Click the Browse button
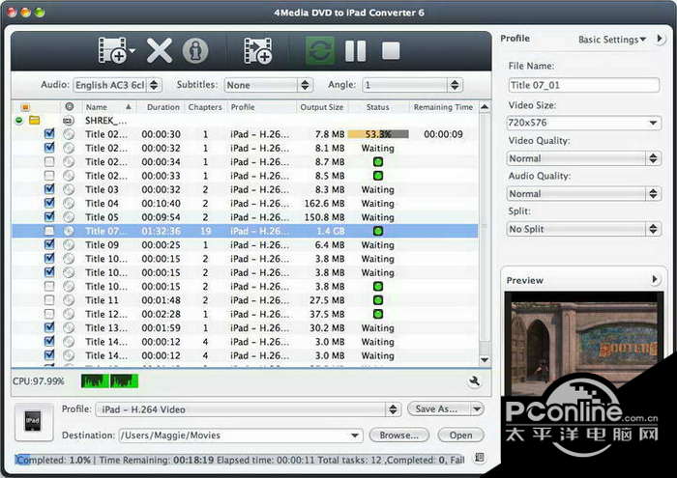This screenshot has width=677, height=478. tap(398, 436)
